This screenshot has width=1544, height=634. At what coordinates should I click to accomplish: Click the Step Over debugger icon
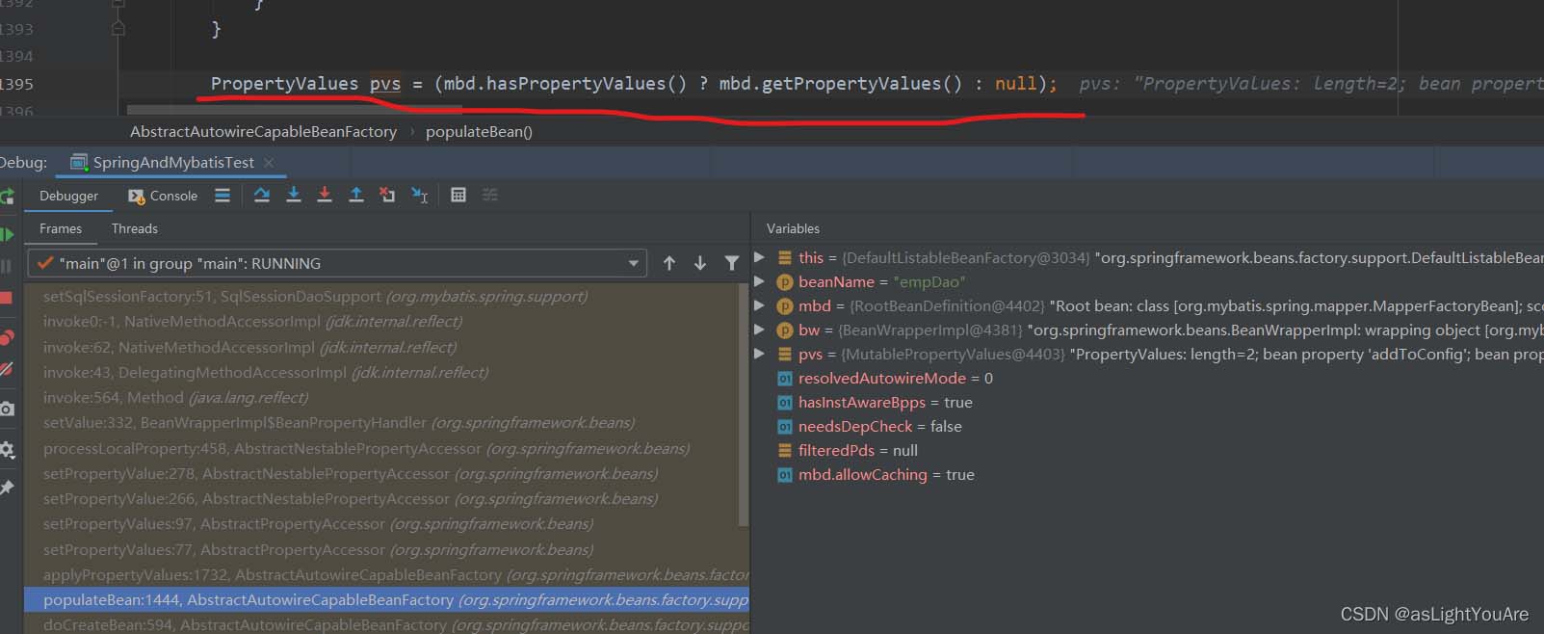[262, 196]
